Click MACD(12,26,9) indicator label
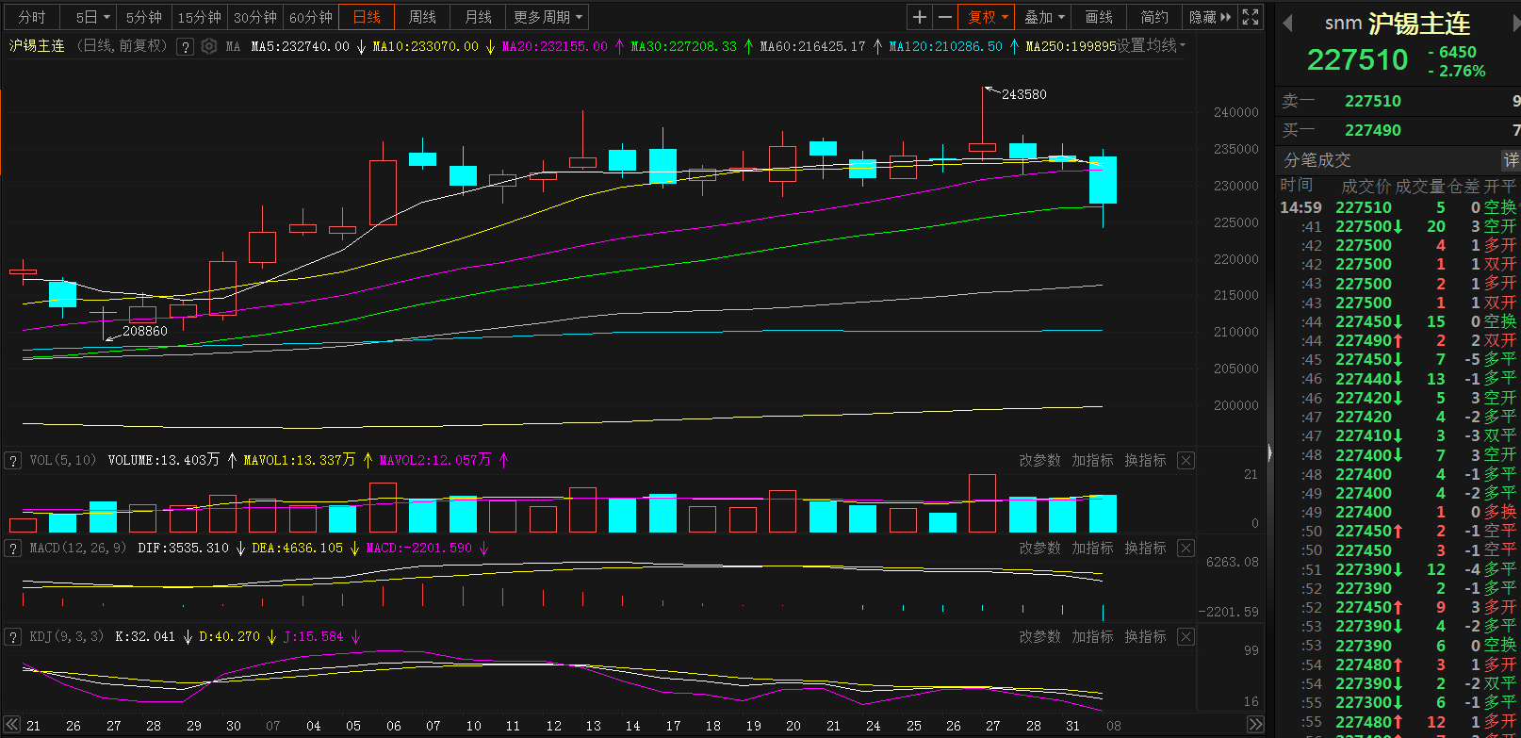The width and height of the screenshot is (1521, 738). 77,549
